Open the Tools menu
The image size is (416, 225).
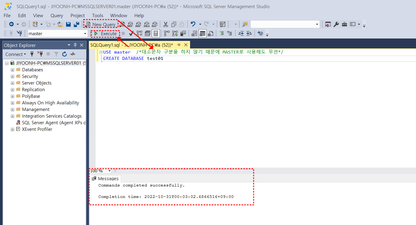coord(98,15)
